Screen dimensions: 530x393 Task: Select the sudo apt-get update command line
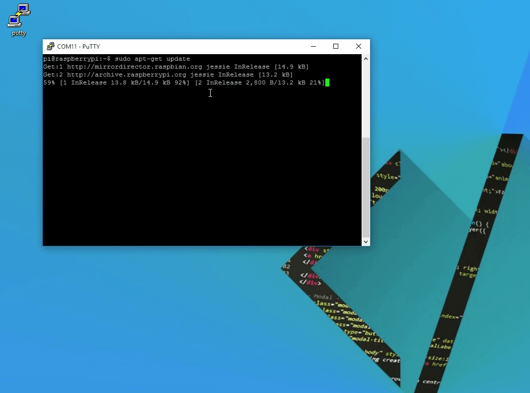[154, 59]
